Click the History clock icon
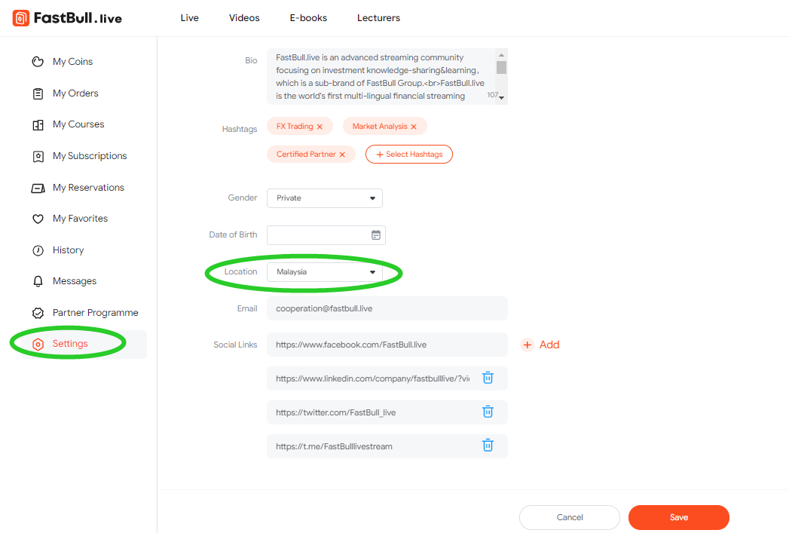The width and height of the screenshot is (789, 533). coord(38,250)
